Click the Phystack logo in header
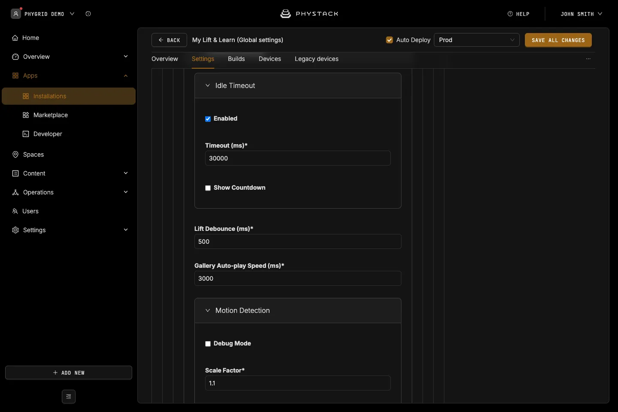618x412 pixels. (309, 14)
